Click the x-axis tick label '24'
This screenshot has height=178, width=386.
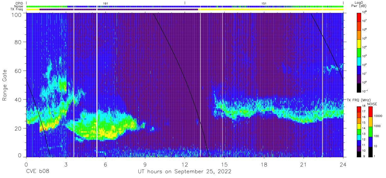pos(343,165)
